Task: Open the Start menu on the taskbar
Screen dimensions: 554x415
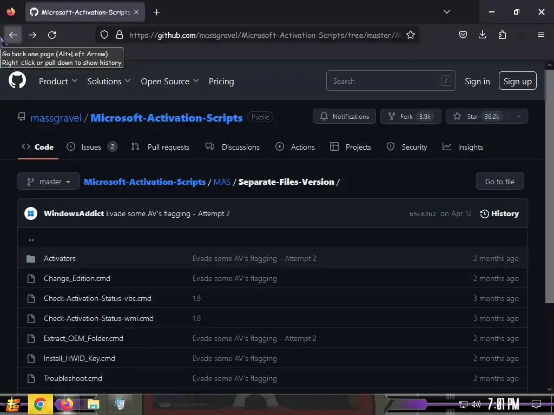Action: pyautogui.click(x=12, y=404)
